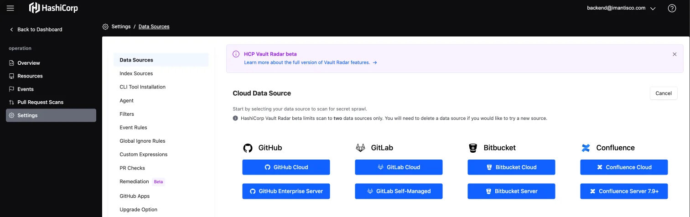This screenshot has height=217, width=690.
Task: Open Pull Request Scans in sidebar
Action: [x=40, y=102]
